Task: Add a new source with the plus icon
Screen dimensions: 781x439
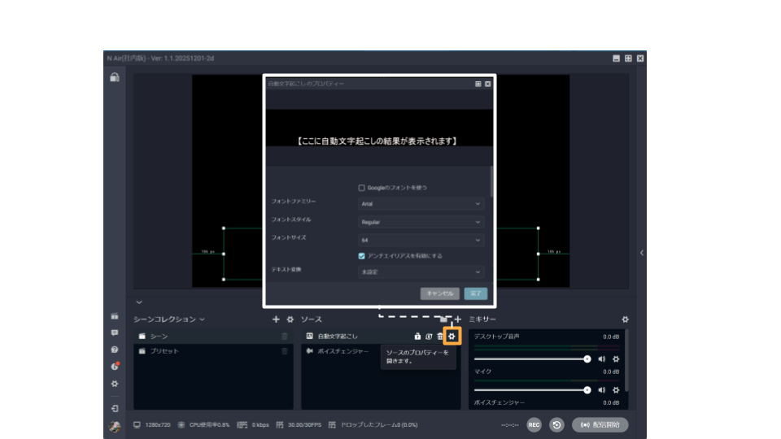Action: click(458, 319)
